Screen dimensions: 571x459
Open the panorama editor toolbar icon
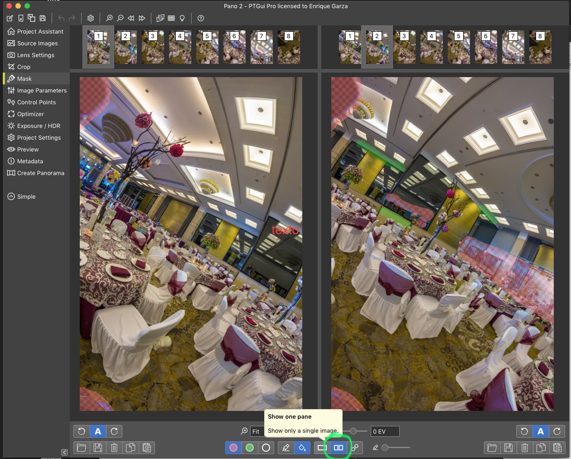[160, 18]
